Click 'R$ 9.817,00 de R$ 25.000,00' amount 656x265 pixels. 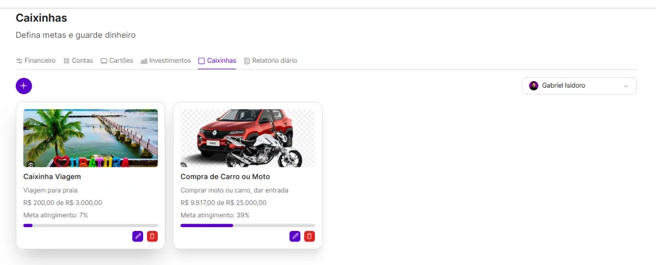pos(224,203)
